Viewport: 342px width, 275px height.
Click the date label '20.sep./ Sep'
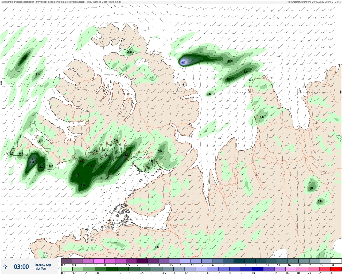click(43, 265)
